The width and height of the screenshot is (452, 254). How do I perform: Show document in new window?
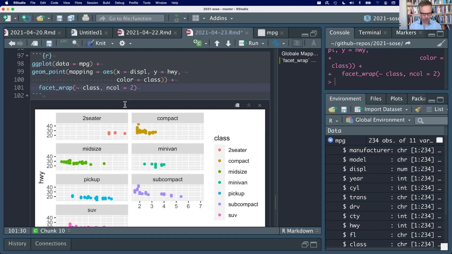(x=34, y=43)
